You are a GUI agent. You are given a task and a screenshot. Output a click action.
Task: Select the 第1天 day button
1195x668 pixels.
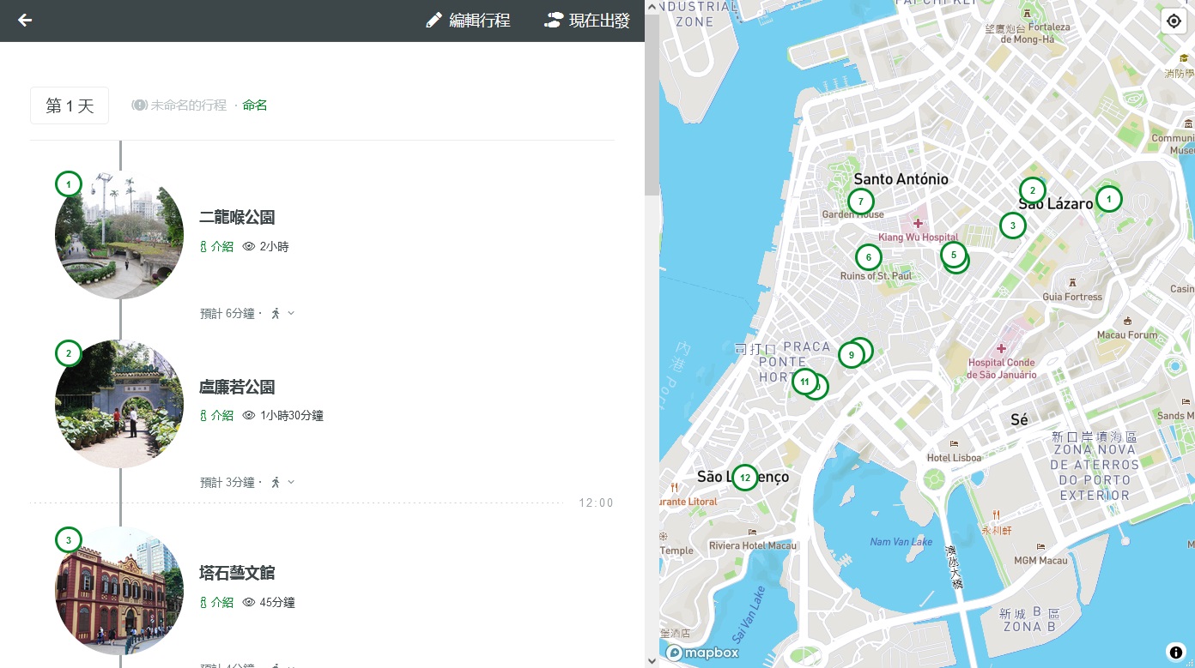70,105
